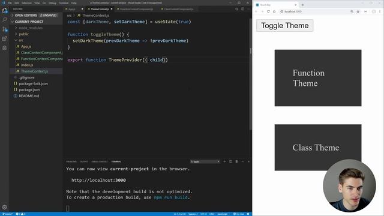Select the ThemeContext.js editor tab
Image resolution: width=384 pixels, height=216 pixels.
pos(100,9)
